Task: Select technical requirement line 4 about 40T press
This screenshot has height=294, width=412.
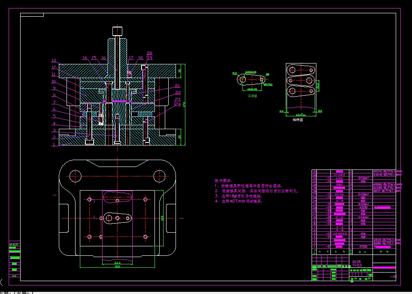Action: pyautogui.click(x=238, y=201)
